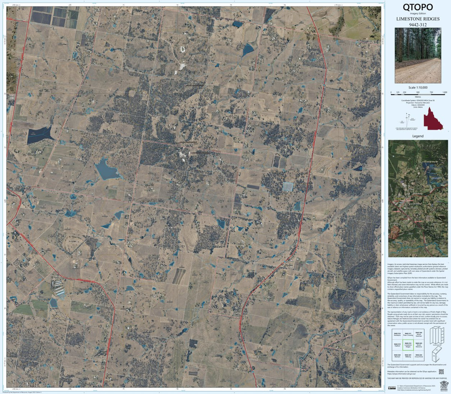
Task: Click the Legend imagery preview panel
Action: pos(419,199)
